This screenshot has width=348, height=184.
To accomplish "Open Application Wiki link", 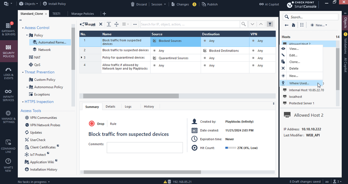I will pyautogui.click(x=41, y=162).
